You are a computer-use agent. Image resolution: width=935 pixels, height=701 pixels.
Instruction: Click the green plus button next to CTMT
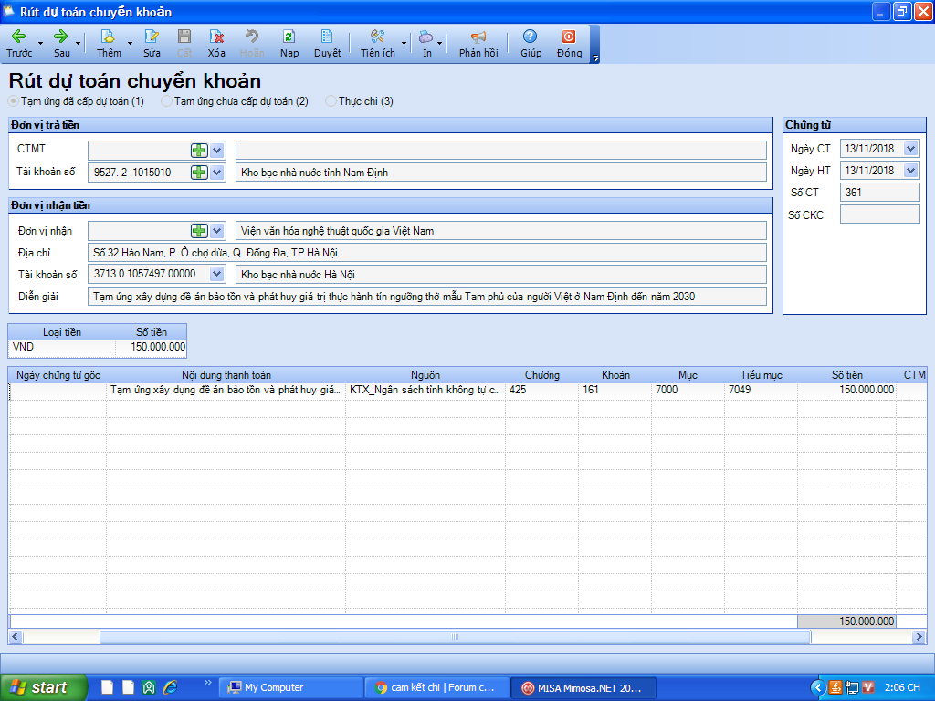[199, 150]
